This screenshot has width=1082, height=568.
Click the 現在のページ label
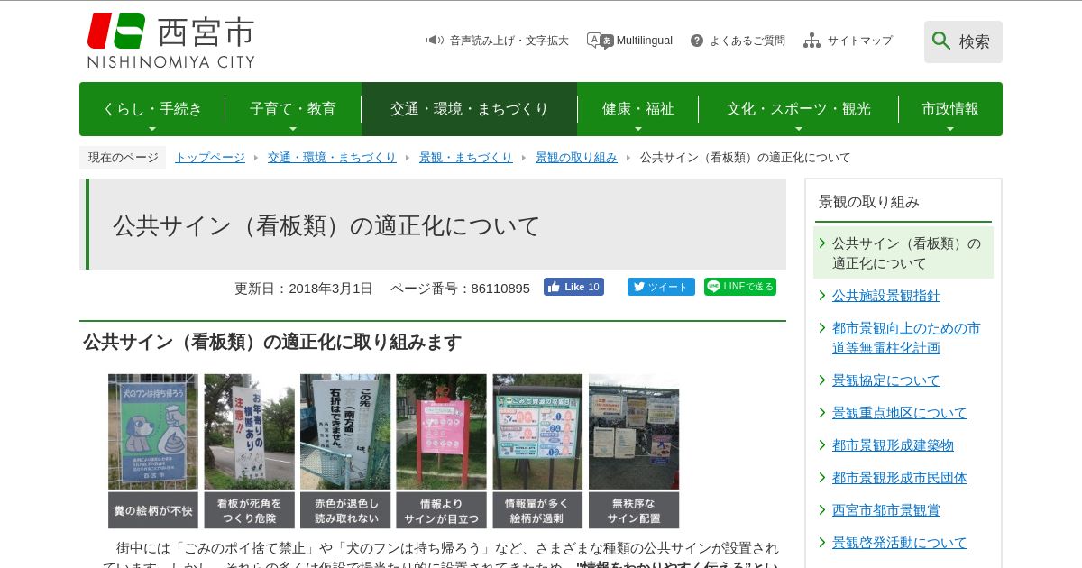click(x=123, y=158)
